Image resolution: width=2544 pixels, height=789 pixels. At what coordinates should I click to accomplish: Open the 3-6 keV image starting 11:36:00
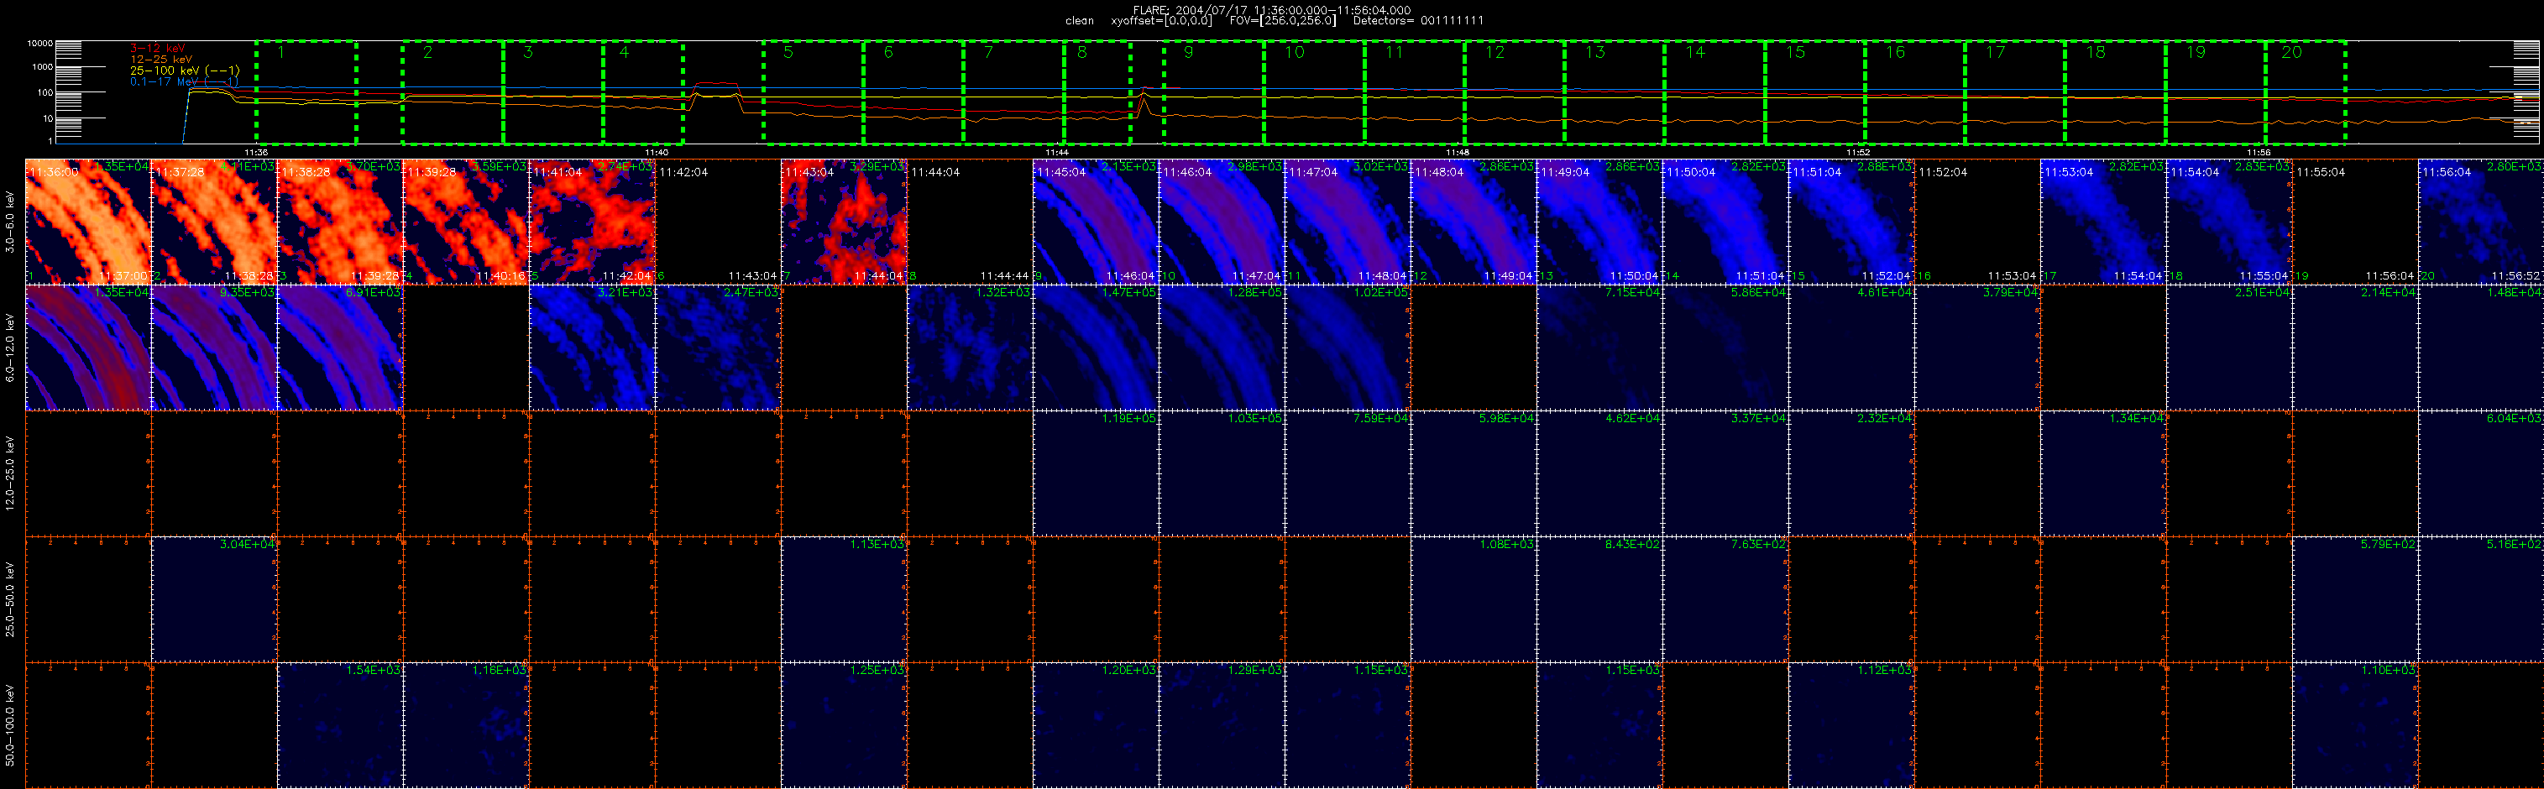(88, 222)
